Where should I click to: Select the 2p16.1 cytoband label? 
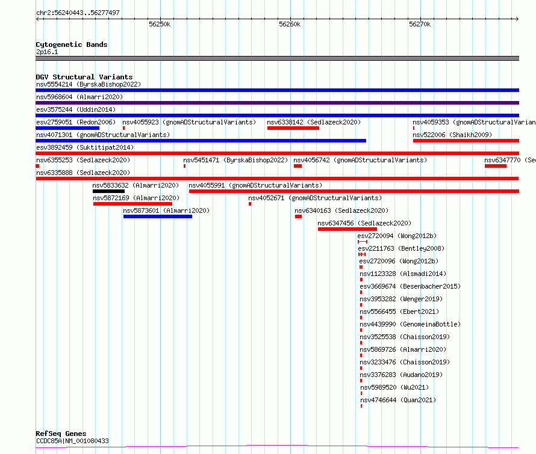point(47,52)
